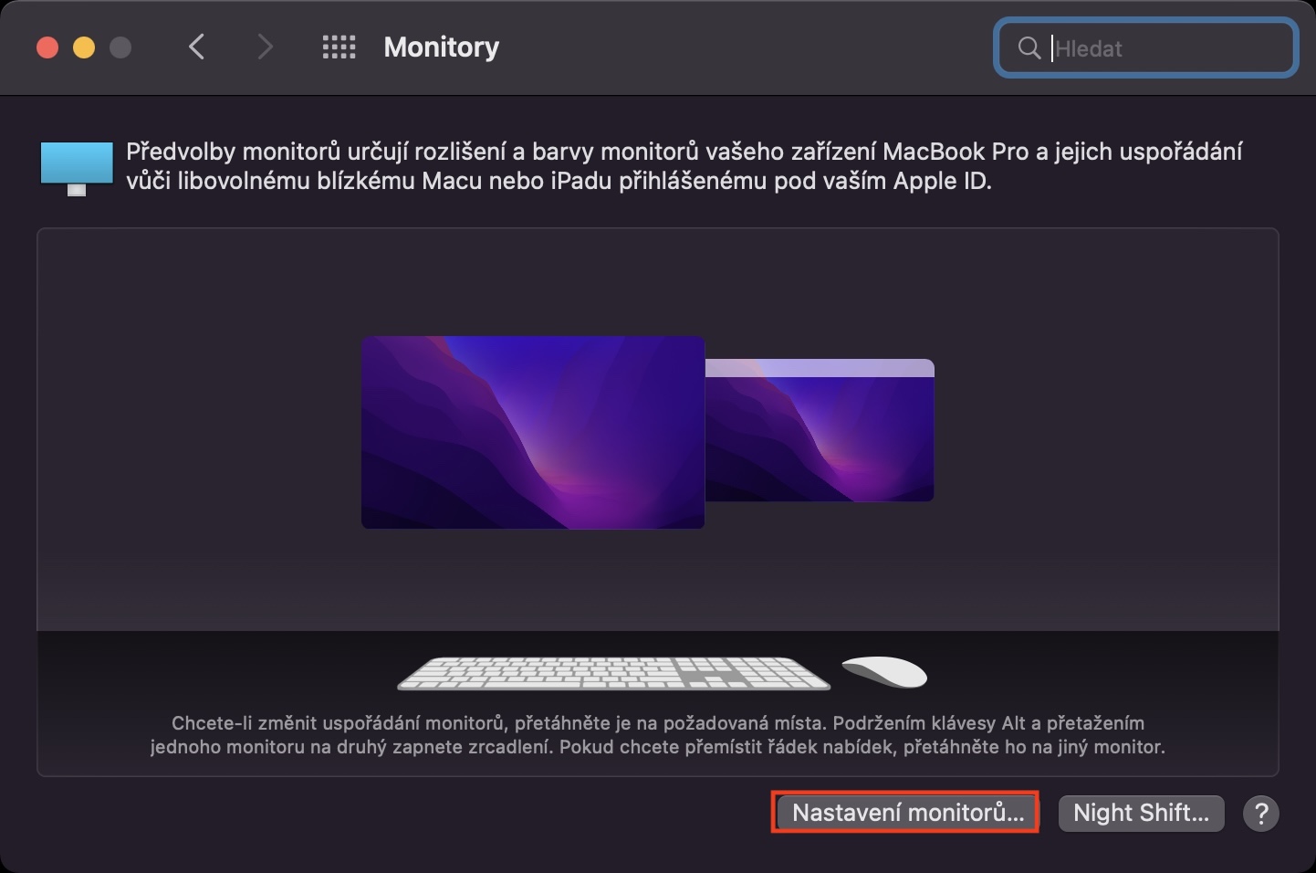Go back using the left chevron

point(196,47)
